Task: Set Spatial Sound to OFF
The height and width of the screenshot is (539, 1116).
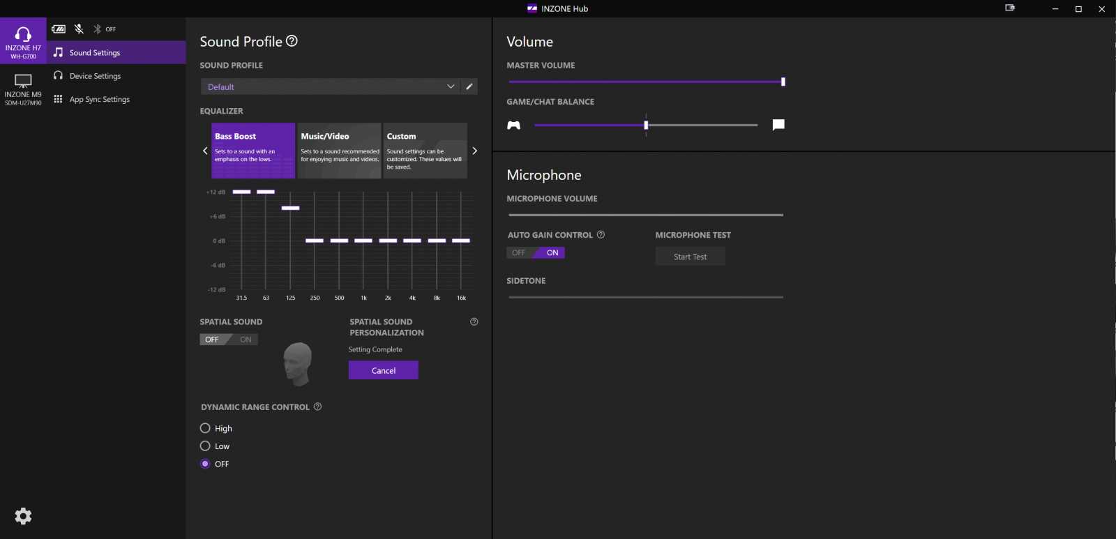Action: (212, 340)
